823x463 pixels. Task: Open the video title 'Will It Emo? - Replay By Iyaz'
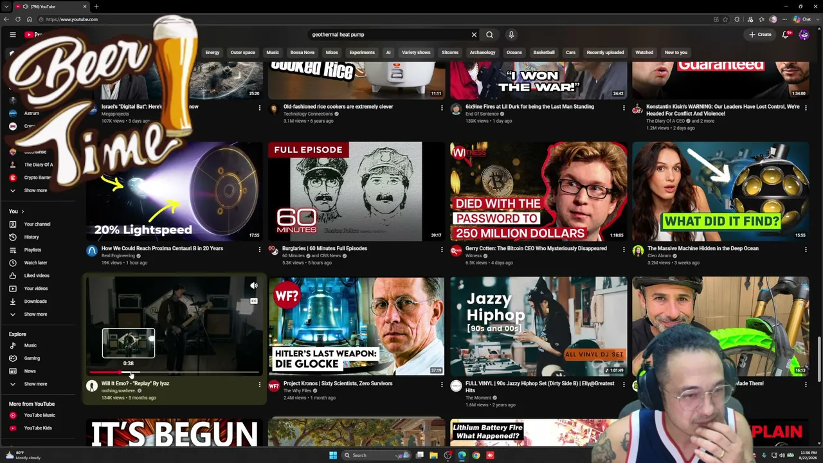(135, 383)
